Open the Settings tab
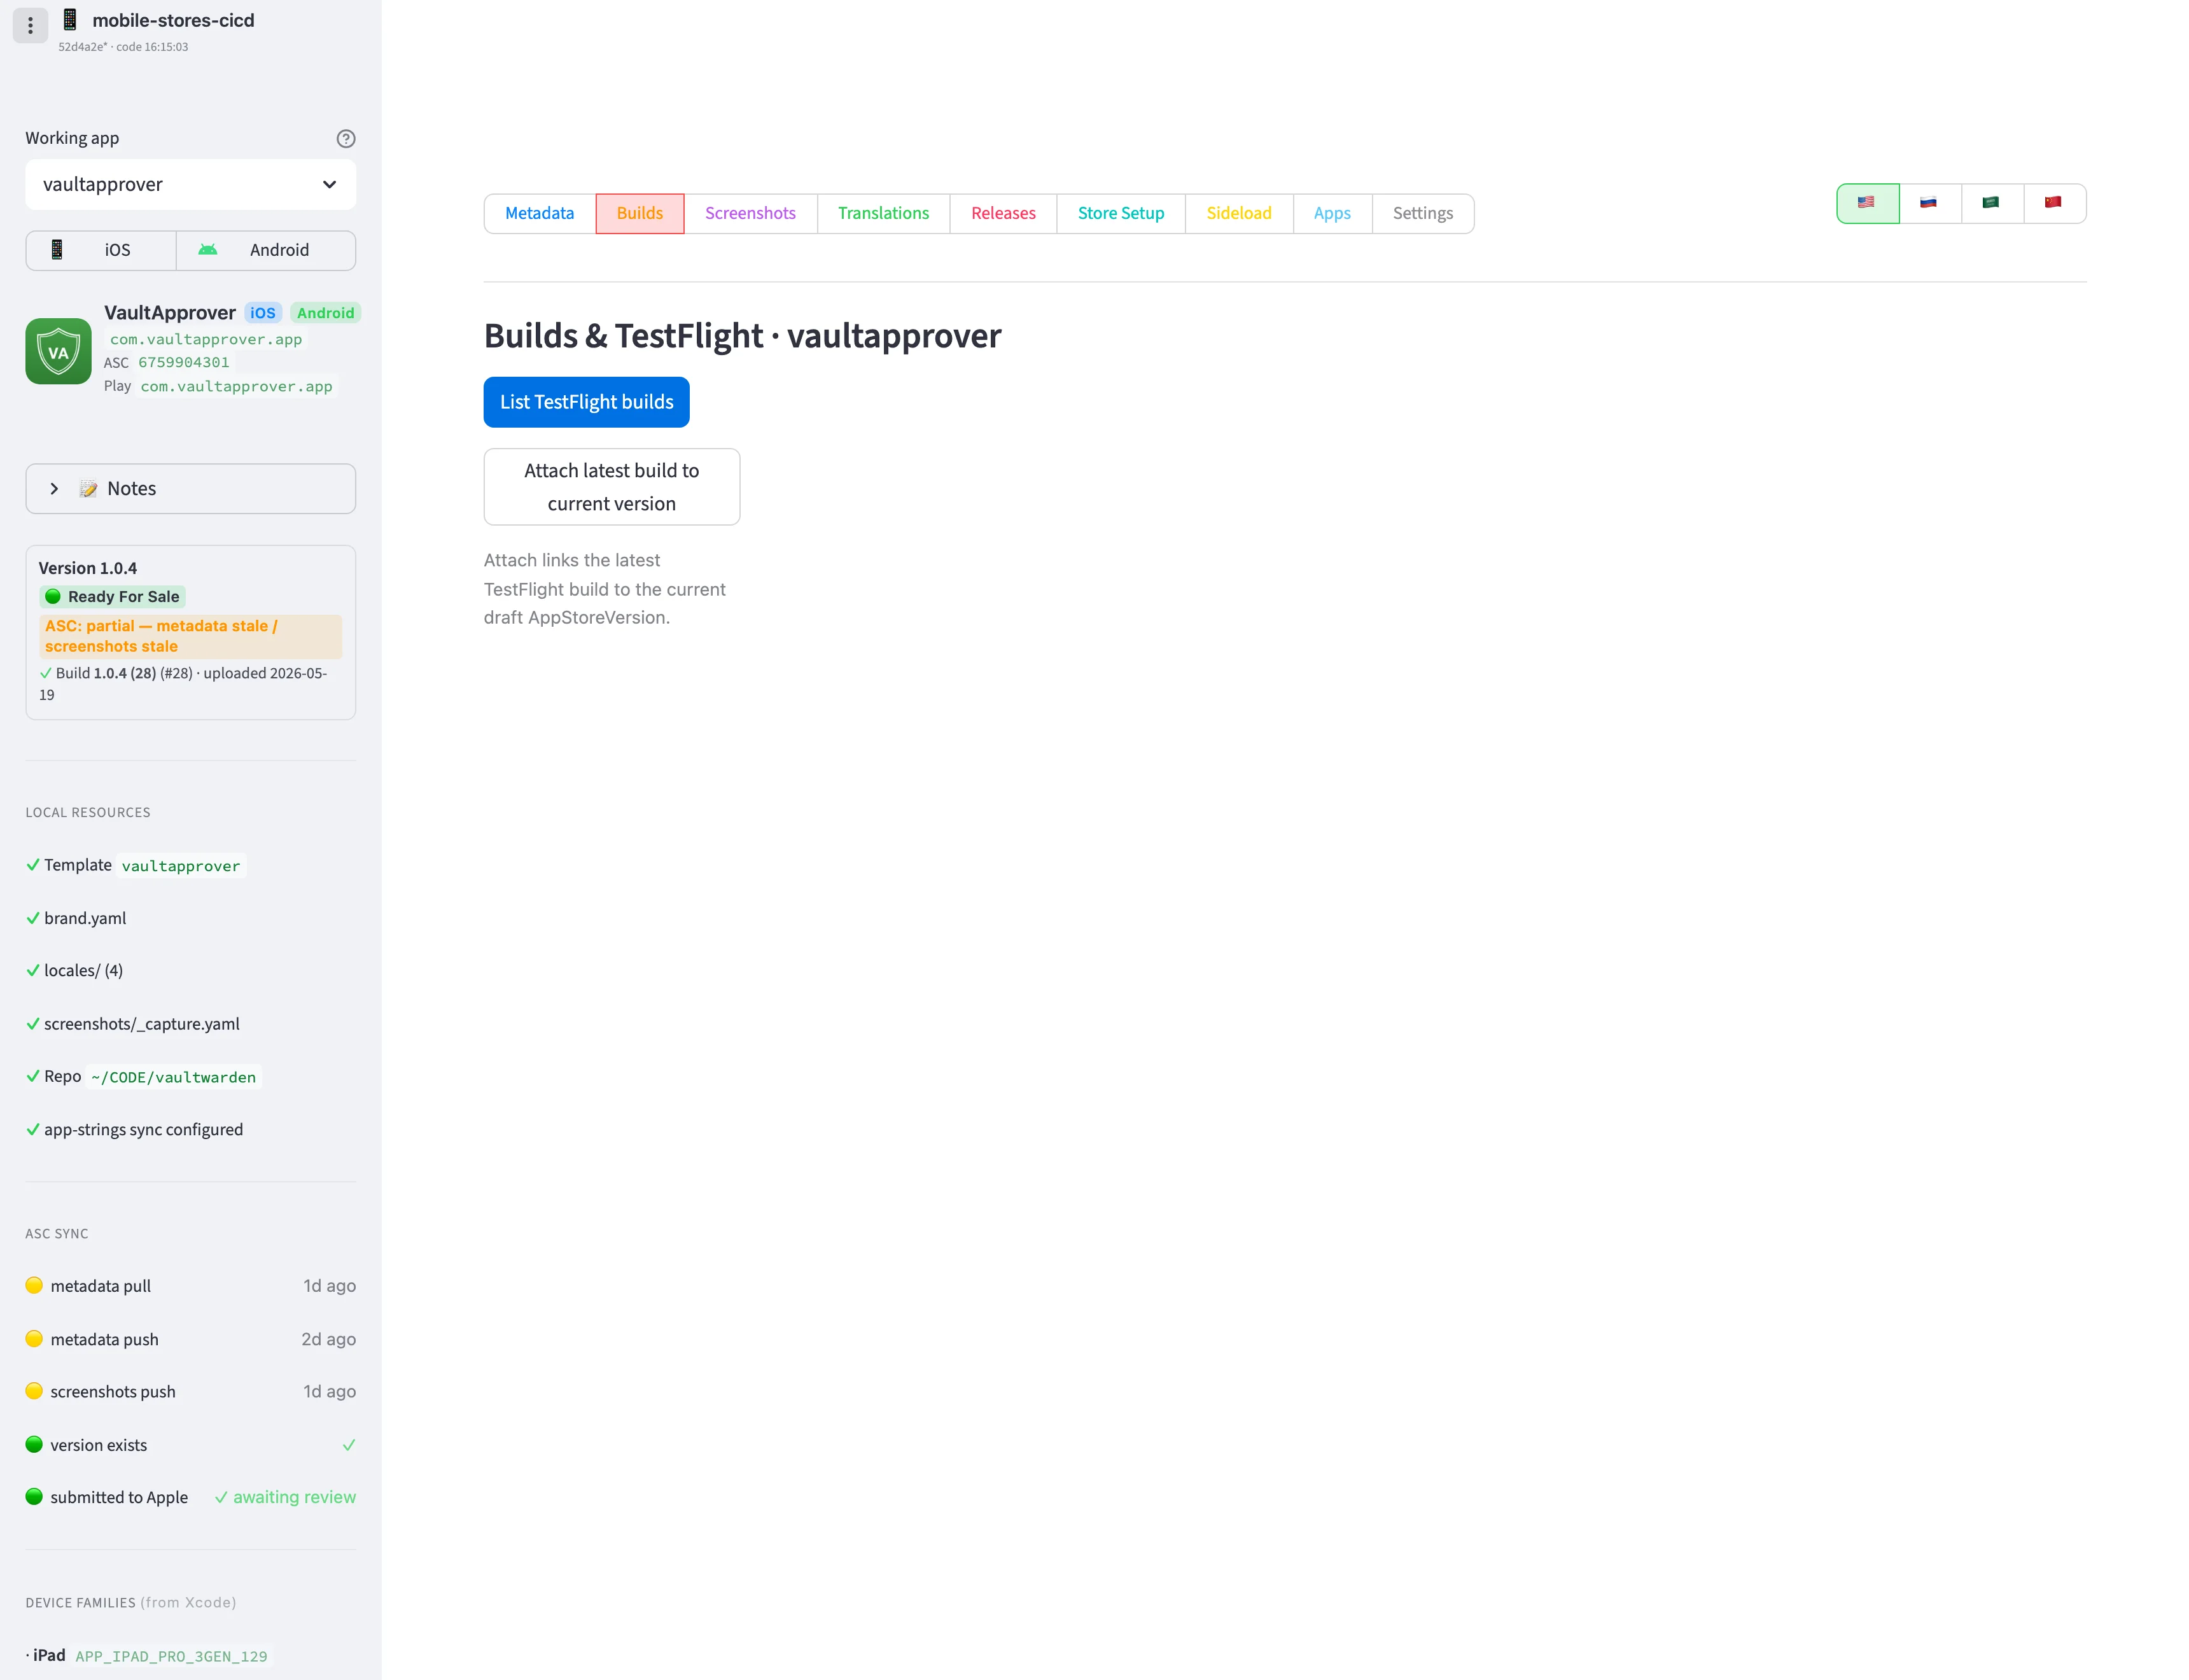The width and height of the screenshot is (2189, 1680). [1423, 213]
